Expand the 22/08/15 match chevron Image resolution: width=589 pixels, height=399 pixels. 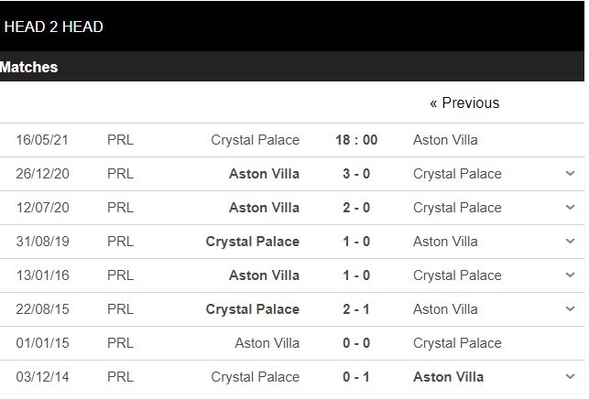click(x=570, y=309)
